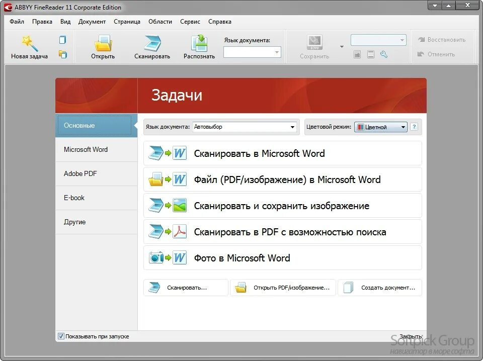
Task: Open the Сервис menu
Action: 190,22
